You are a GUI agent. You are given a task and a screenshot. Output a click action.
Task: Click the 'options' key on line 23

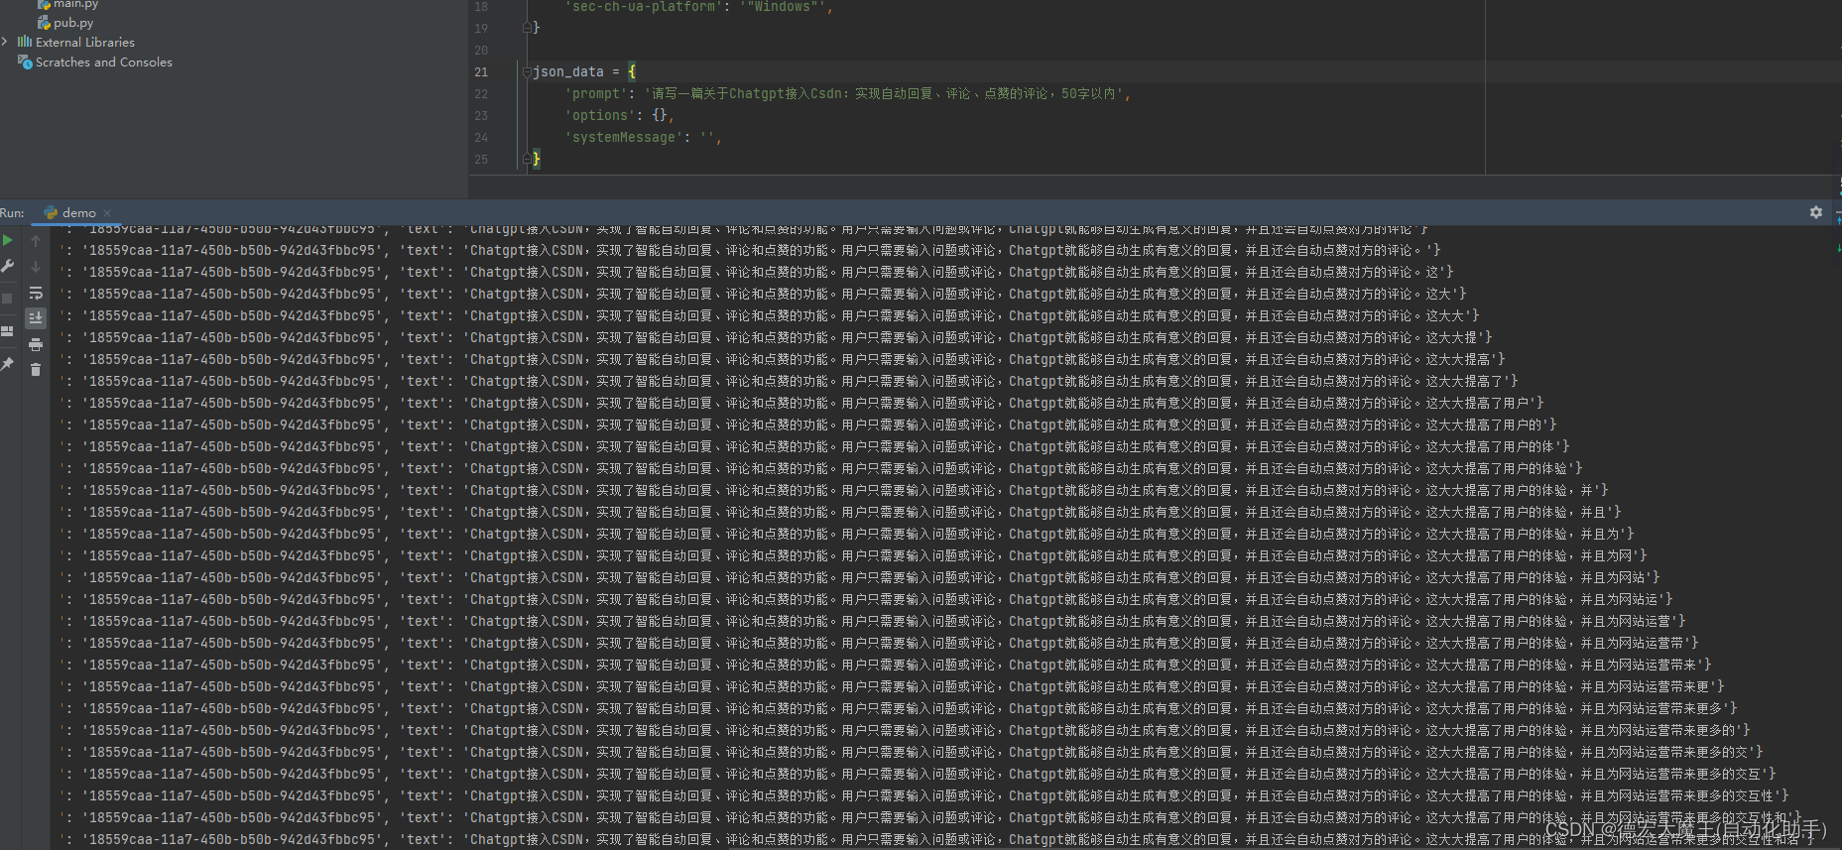click(x=599, y=115)
